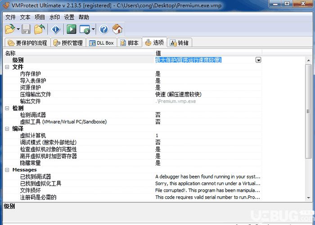315x225 pixels.
Task: Click the 虚拟计算机 value '1'
Action: tap(157, 135)
